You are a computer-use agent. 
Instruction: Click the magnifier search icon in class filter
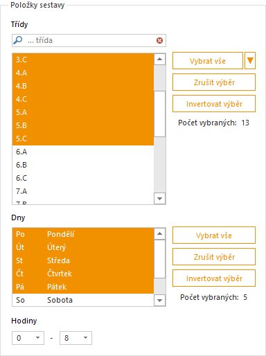point(18,40)
